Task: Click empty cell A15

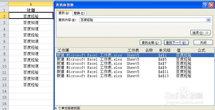Action: (x=31, y=97)
